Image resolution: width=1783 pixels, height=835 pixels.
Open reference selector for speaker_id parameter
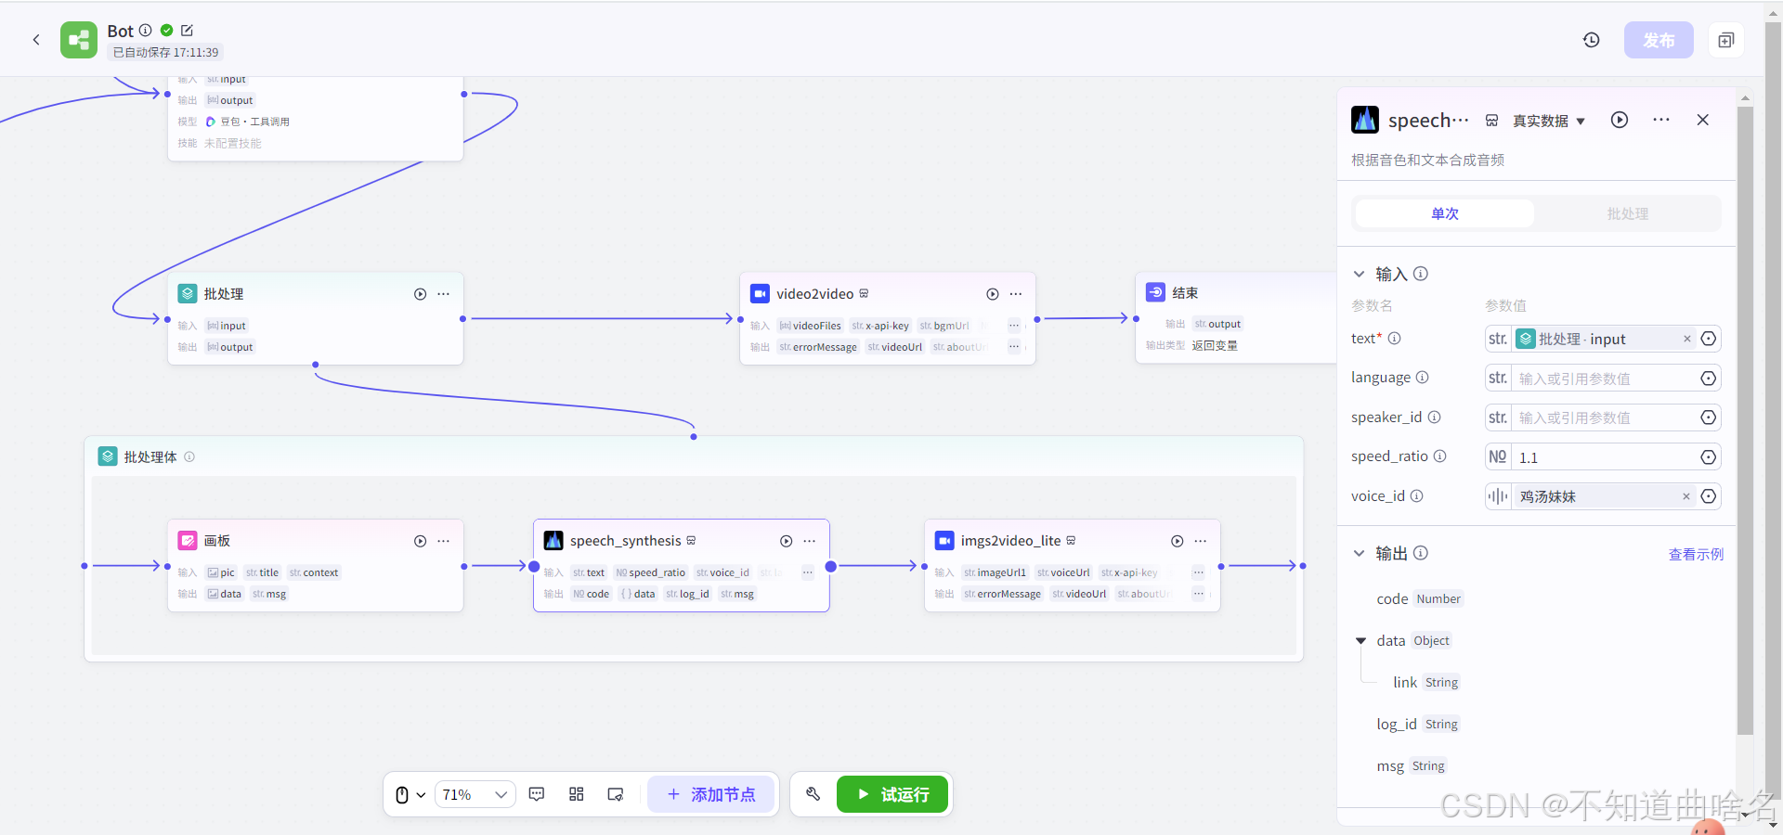click(1709, 417)
